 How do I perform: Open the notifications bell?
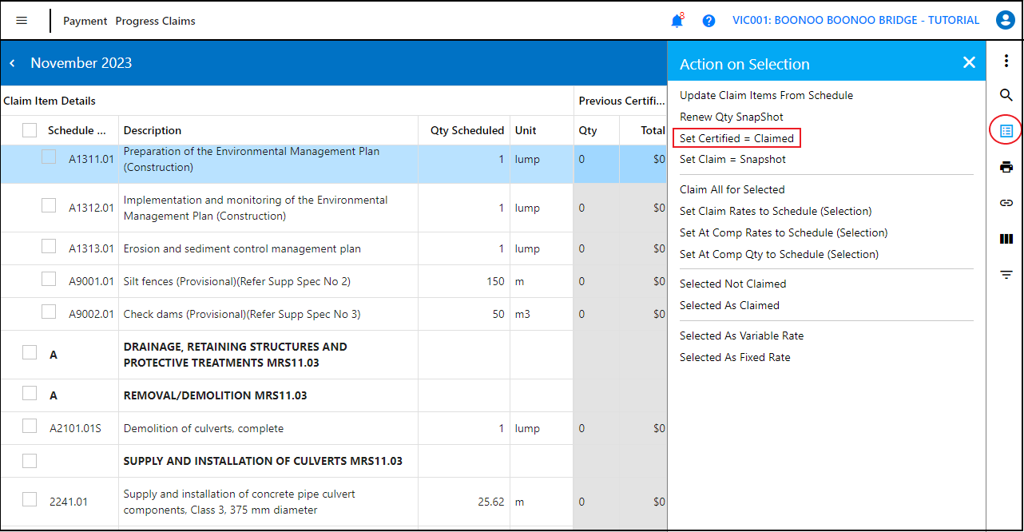[677, 21]
